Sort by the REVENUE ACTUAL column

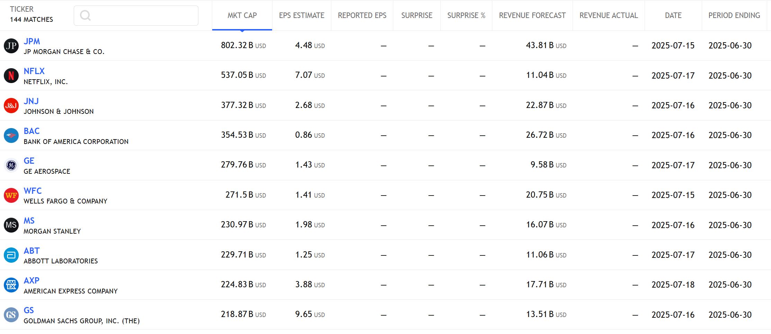[609, 15]
